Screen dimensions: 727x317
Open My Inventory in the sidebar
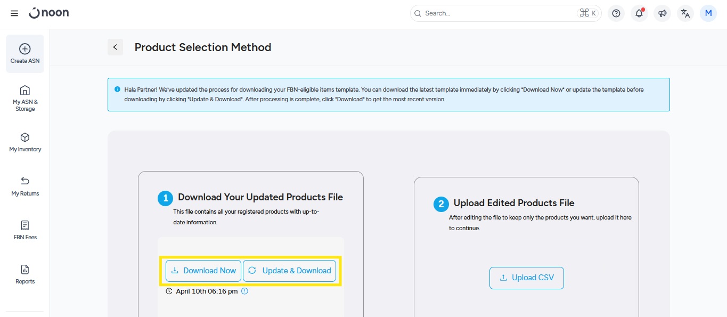point(25,142)
